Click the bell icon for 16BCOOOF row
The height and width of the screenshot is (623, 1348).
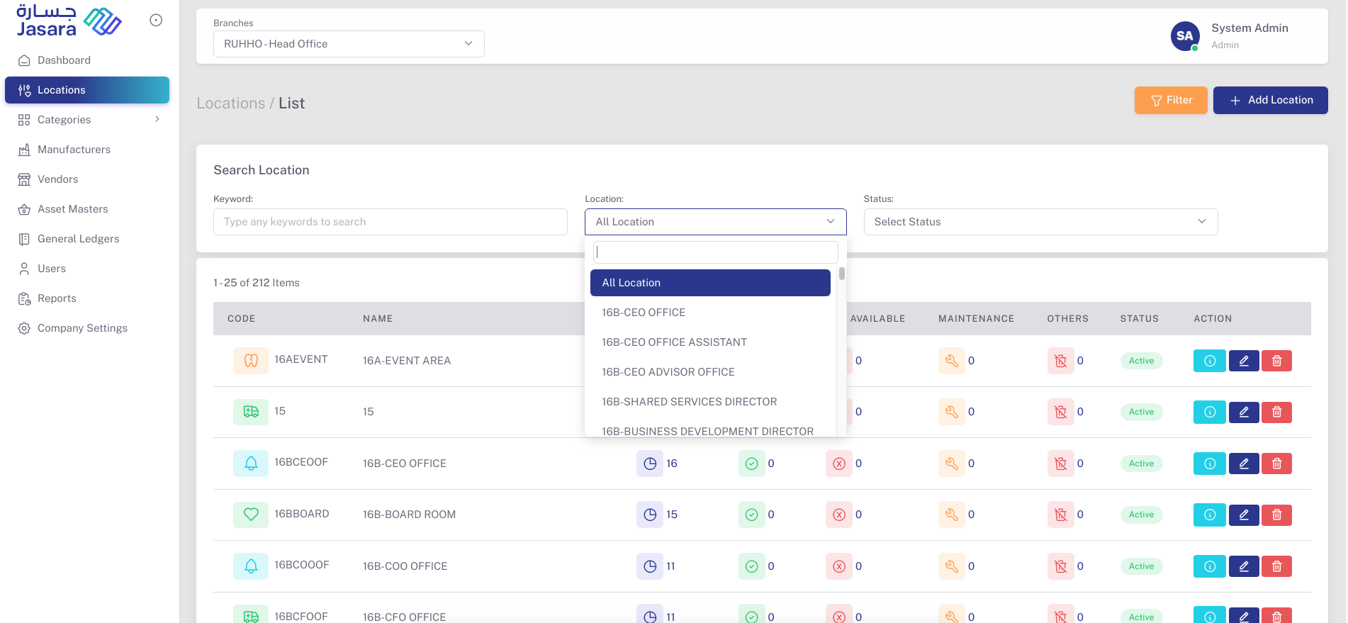251,566
